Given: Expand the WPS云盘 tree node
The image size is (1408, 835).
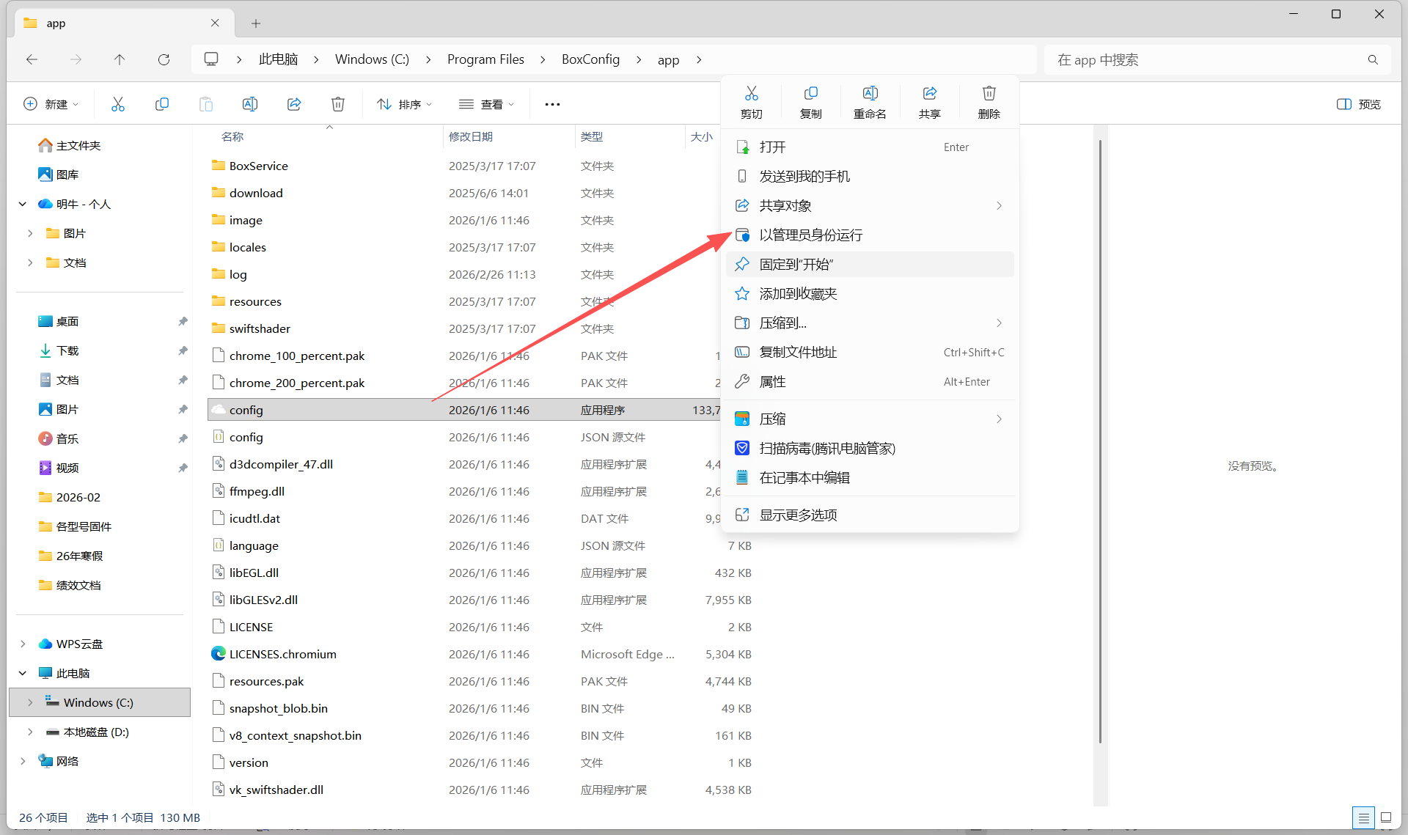Looking at the screenshot, I should (23, 644).
